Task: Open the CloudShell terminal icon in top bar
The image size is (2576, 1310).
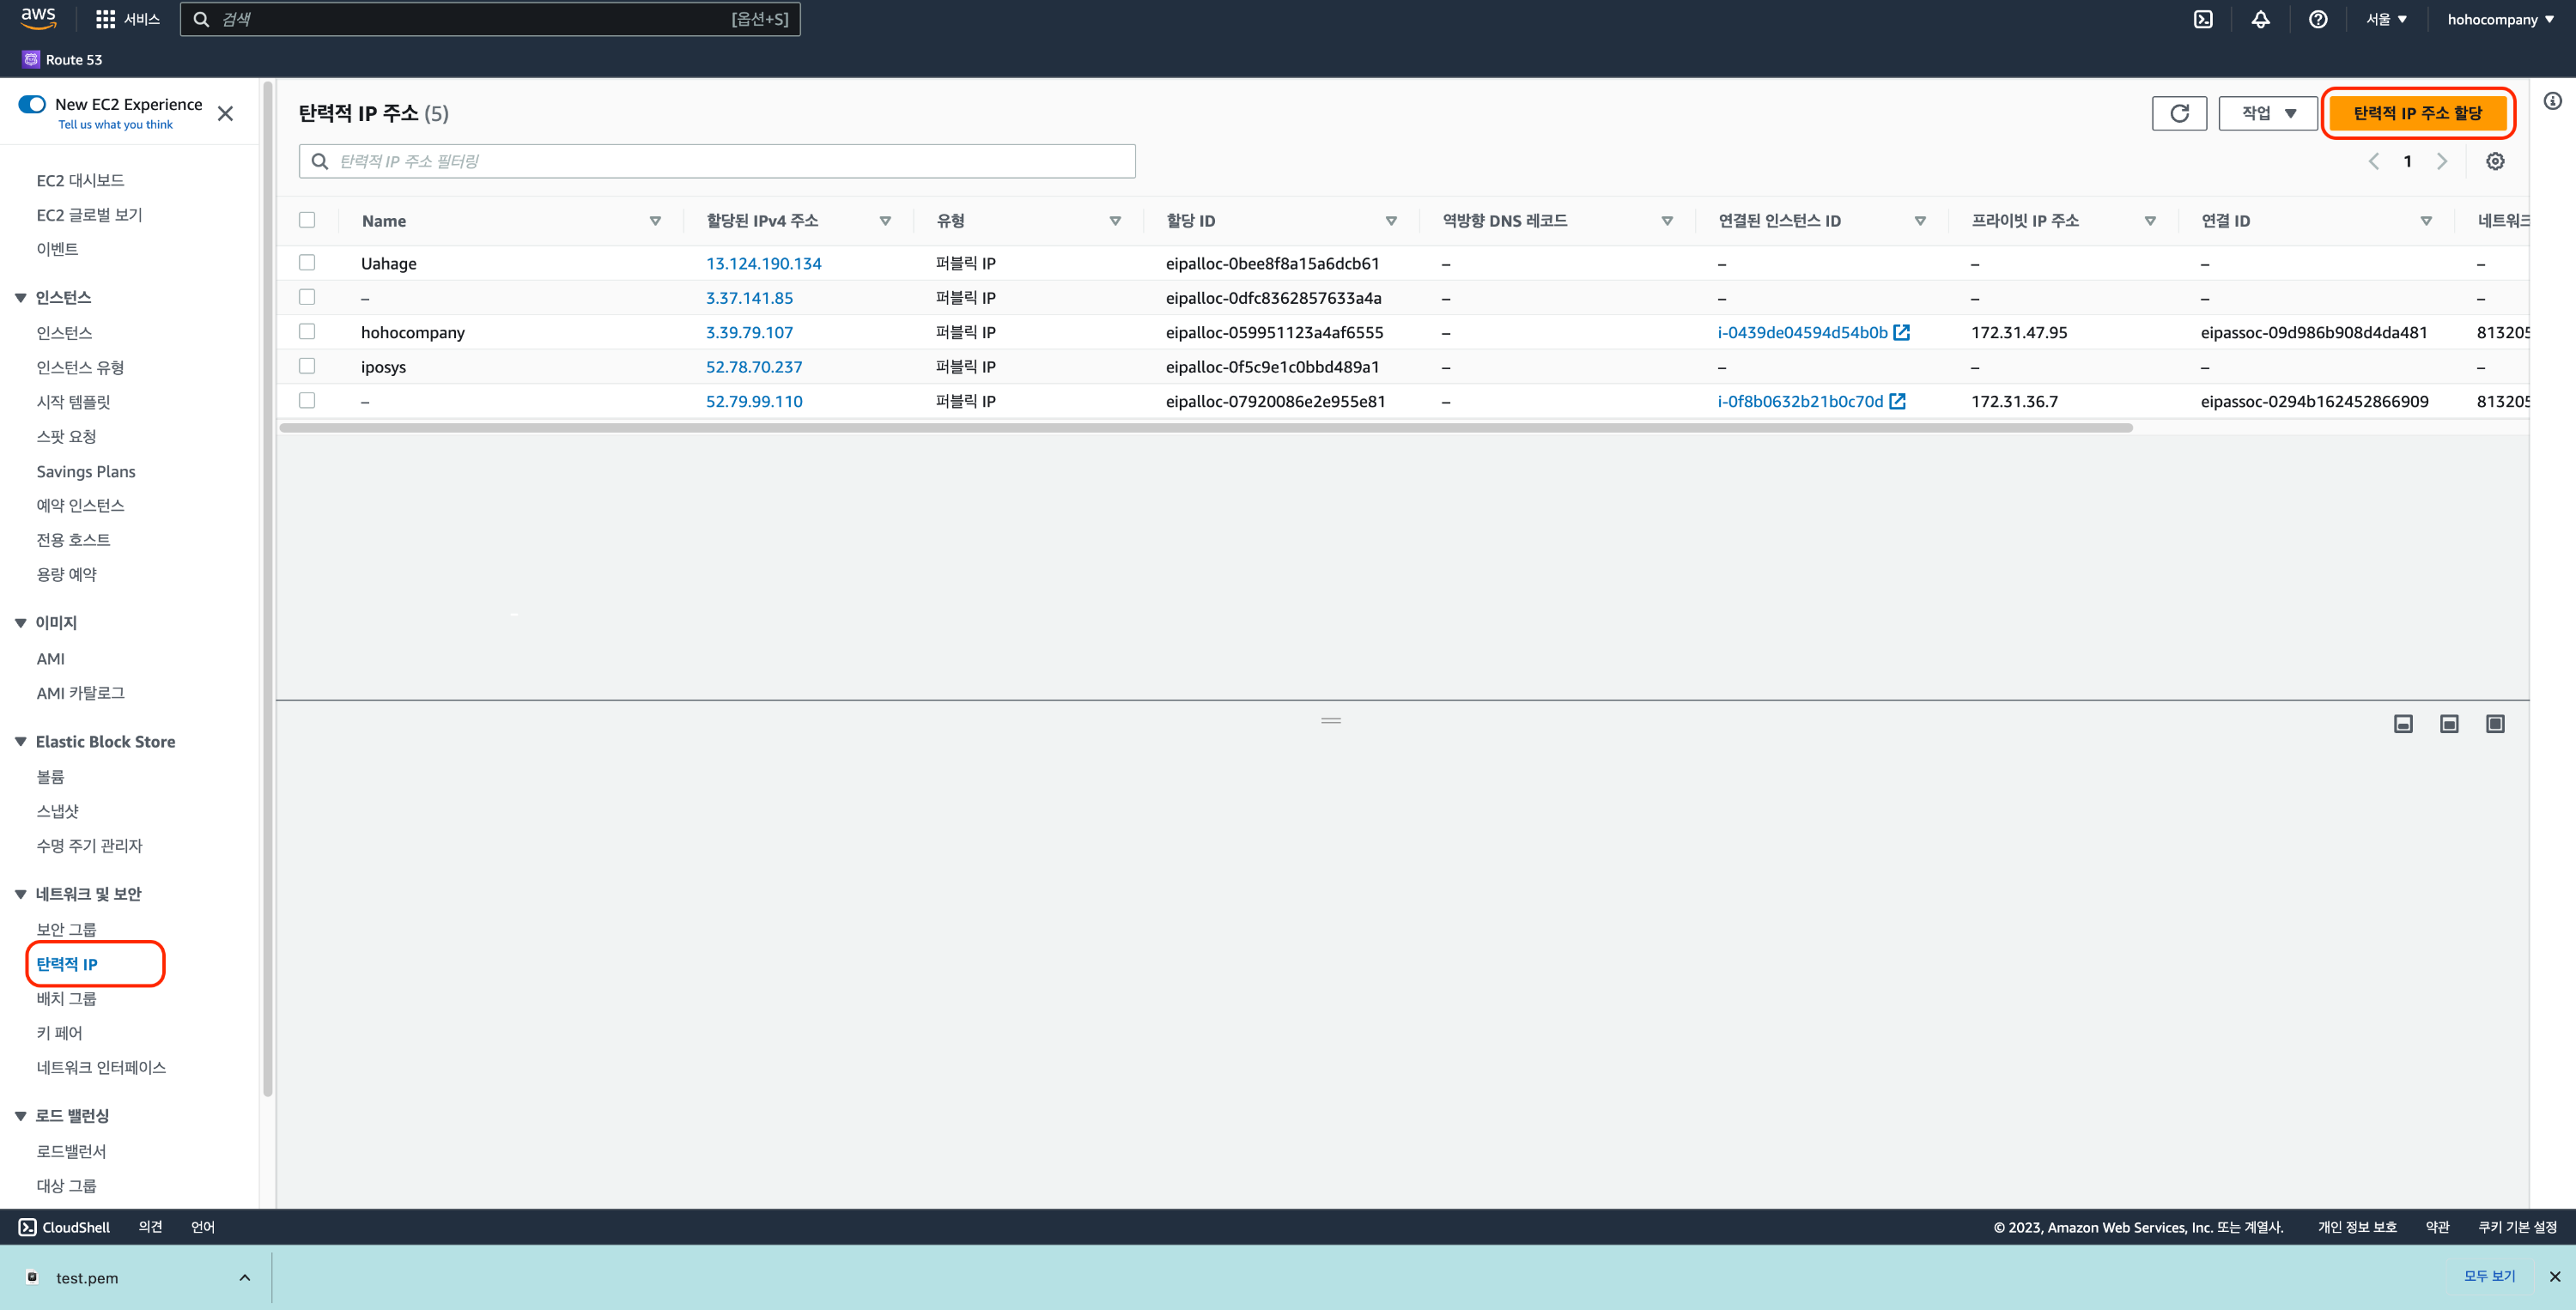Action: pyautogui.click(x=2203, y=19)
